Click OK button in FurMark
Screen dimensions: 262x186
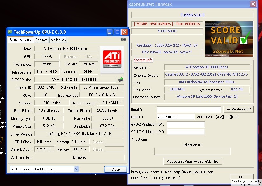(241, 177)
